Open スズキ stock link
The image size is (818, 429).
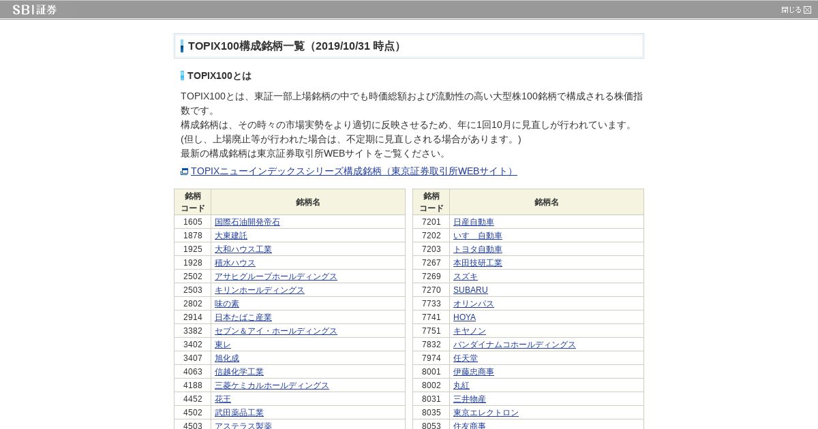tap(466, 276)
